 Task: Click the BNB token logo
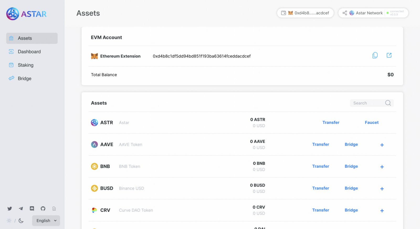pos(94,166)
